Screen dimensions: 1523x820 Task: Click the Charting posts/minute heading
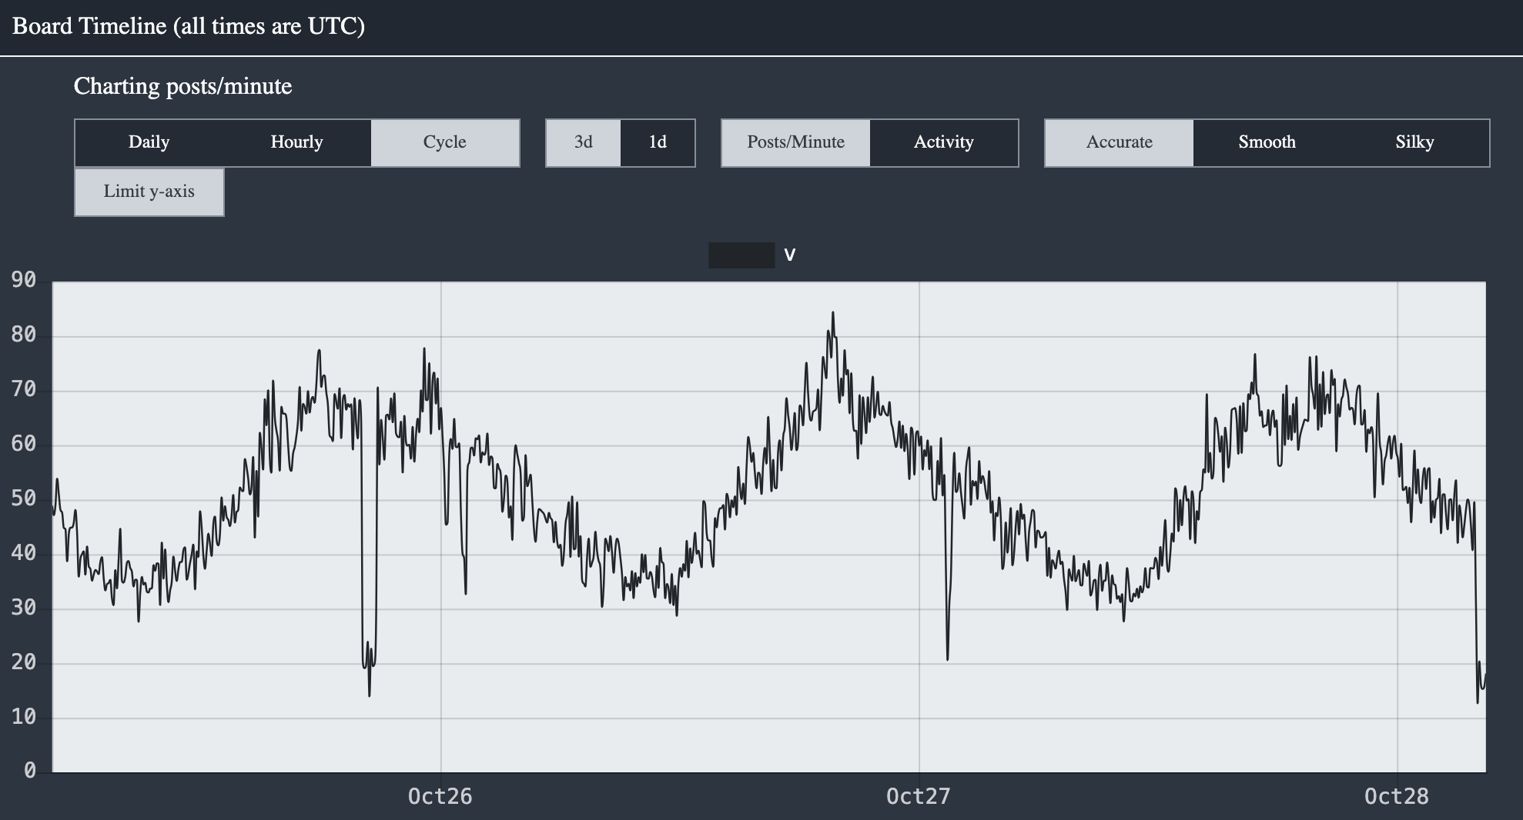click(x=183, y=86)
